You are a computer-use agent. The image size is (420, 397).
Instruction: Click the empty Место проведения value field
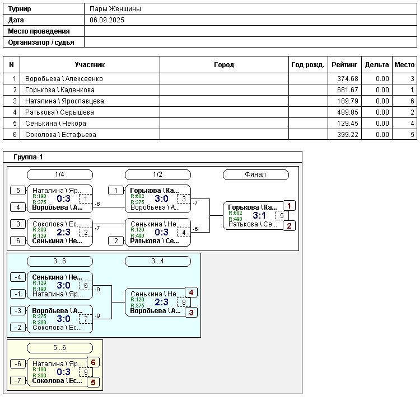click(250, 31)
